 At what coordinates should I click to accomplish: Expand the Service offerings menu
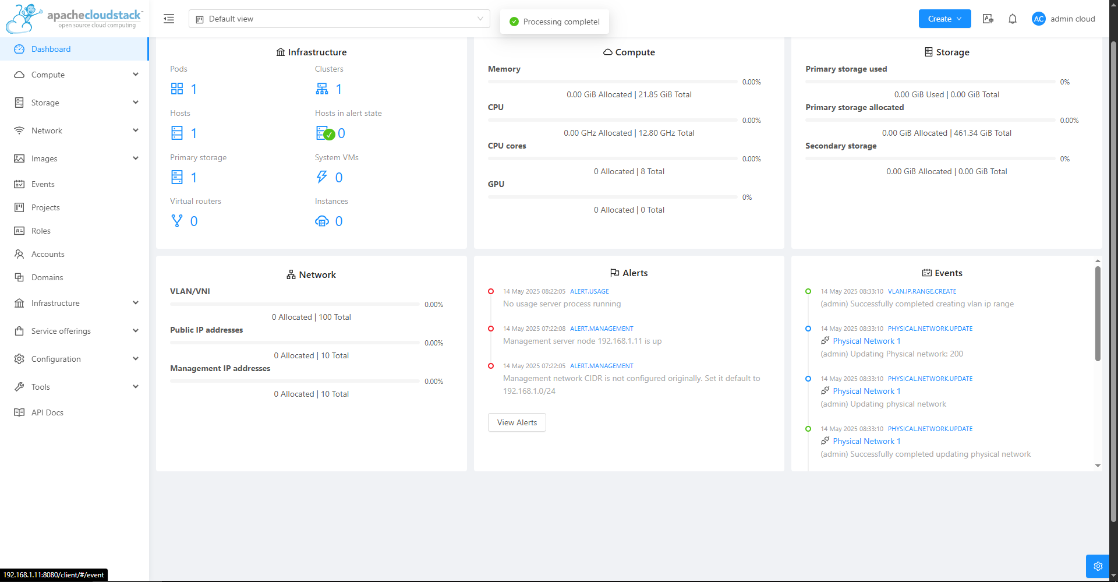coord(75,331)
